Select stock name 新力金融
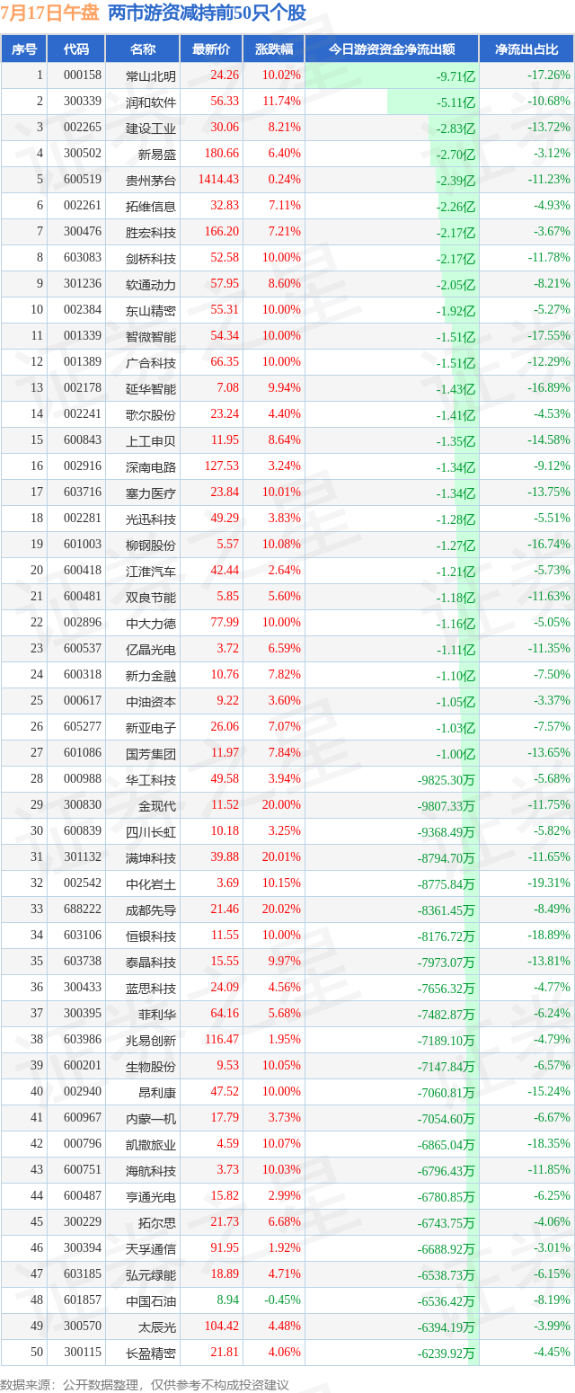The height and width of the screenshot is (1393, 575). (x=151, y=675)
